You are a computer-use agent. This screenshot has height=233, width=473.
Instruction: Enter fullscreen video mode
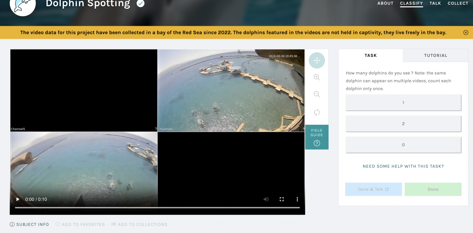(x=282, y=199)
